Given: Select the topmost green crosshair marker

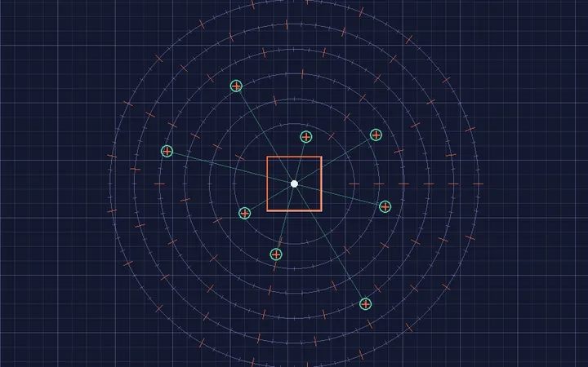Looking at the screenshot, I should (x=236, y=86).
